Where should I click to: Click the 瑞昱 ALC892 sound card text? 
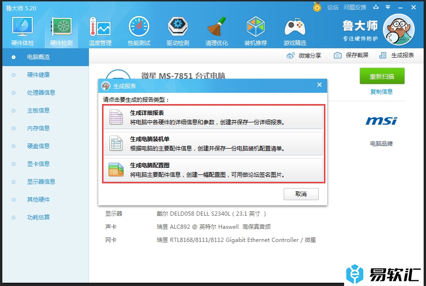[213, 226]
